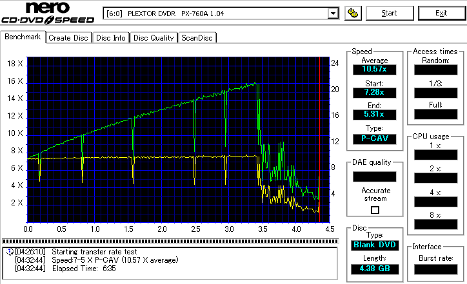
Task: Click the 18 X left axis label
Action: 15,64
